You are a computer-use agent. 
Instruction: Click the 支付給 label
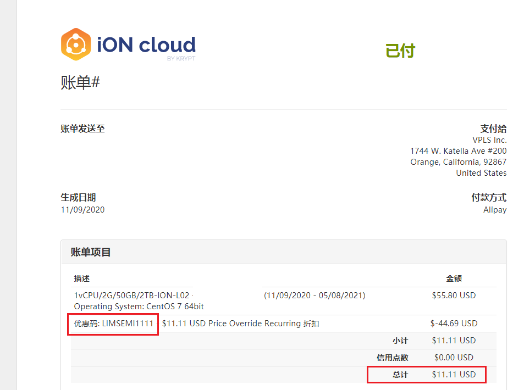(493, 129)
